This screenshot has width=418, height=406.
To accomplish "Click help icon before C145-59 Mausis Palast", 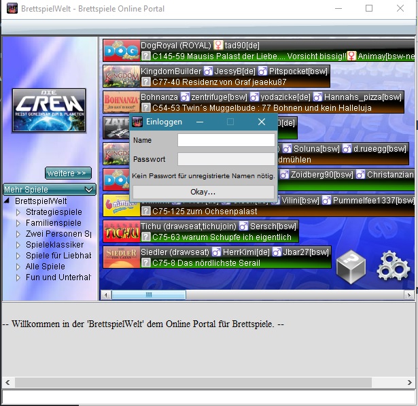I will tap(145, 56).
